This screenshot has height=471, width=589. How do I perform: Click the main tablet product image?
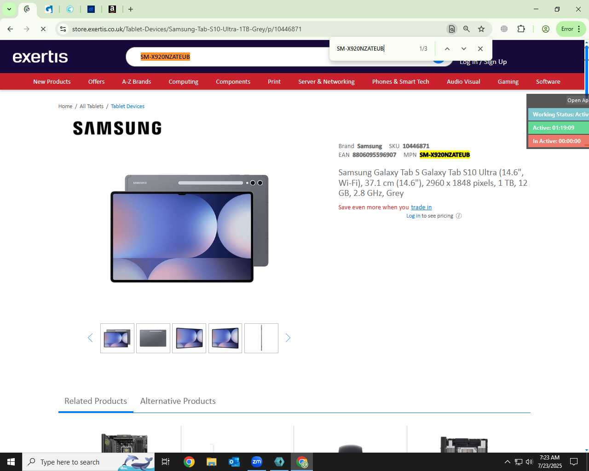click(x=189, y=228)
